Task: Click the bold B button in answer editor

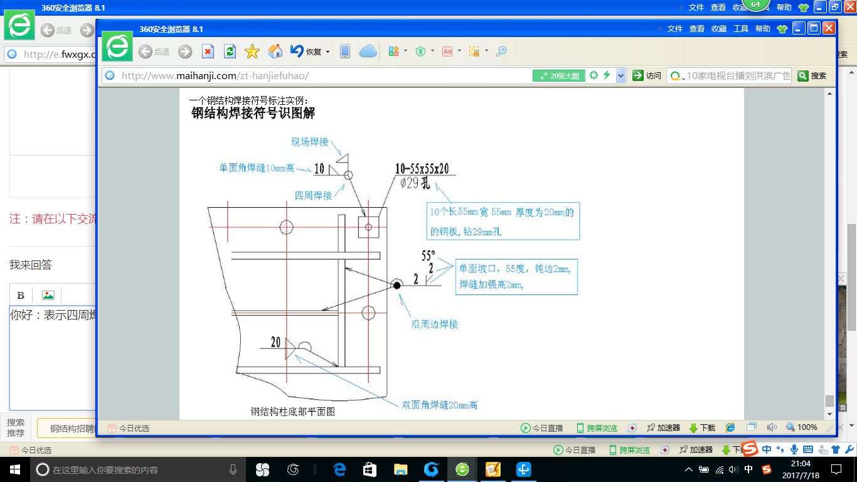Action: (x=21, y=295)
